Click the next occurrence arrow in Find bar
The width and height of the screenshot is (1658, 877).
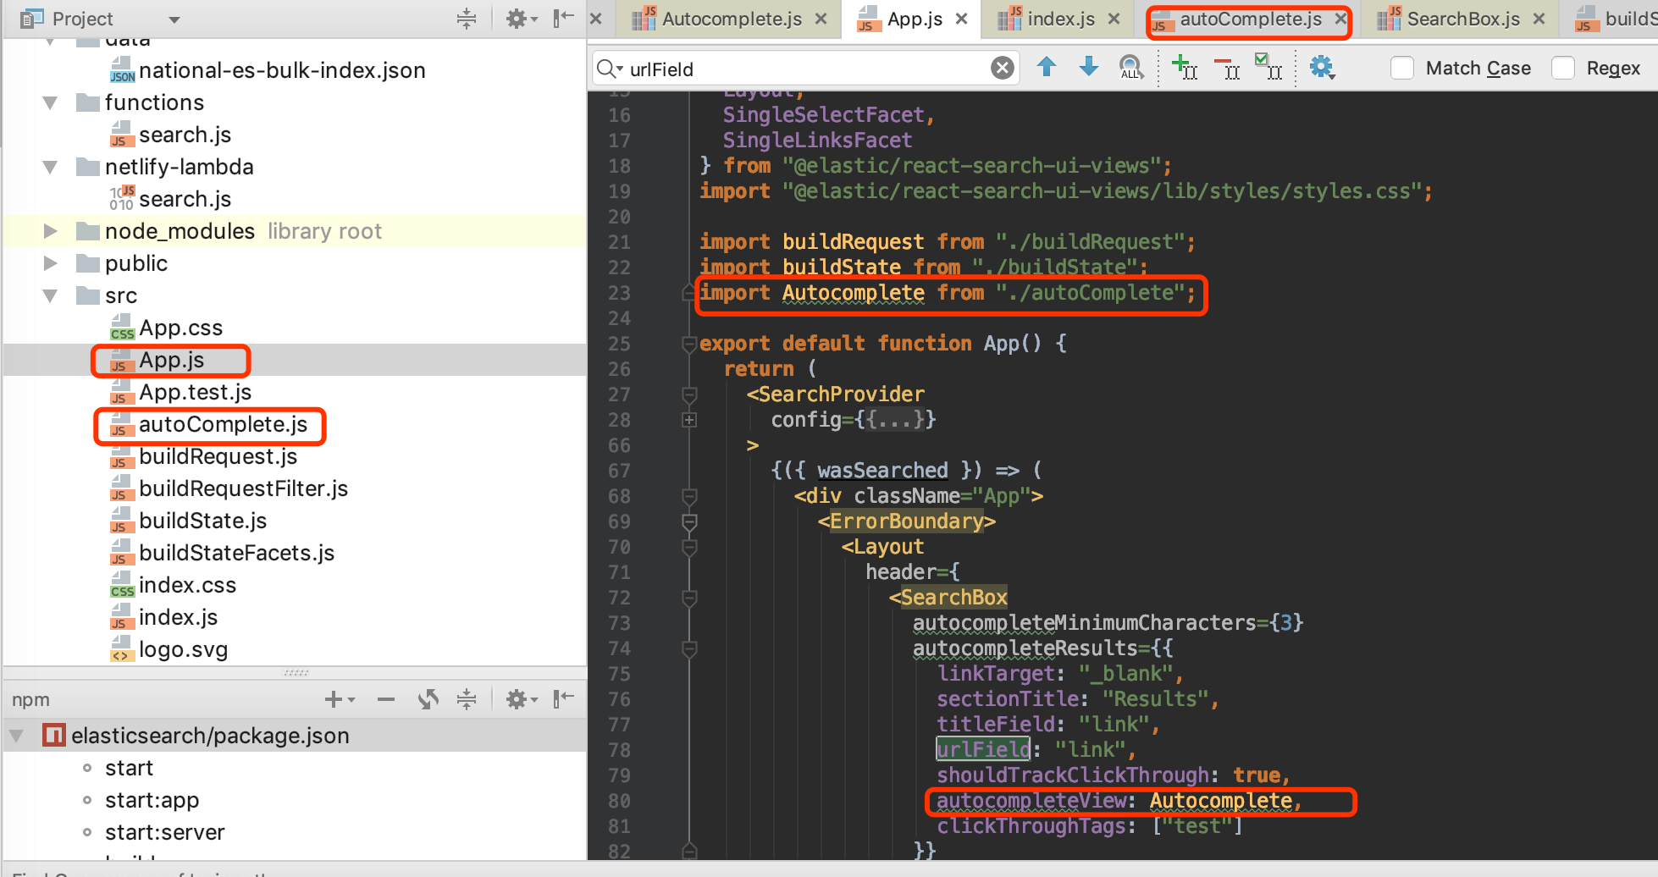click(1088, 67)
